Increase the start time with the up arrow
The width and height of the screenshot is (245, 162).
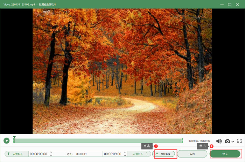point(51,152)
